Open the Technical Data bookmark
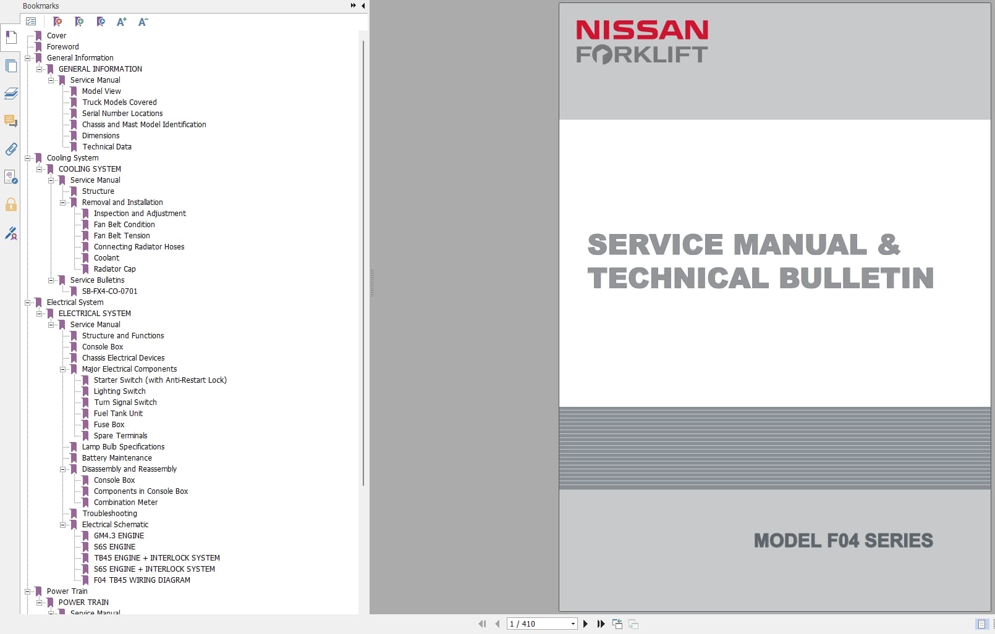The width and height of the screenshot is (995, 634). [x=107, y=147]
